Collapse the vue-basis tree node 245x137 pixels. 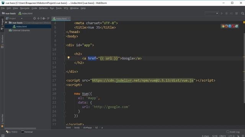pos(6,23)
